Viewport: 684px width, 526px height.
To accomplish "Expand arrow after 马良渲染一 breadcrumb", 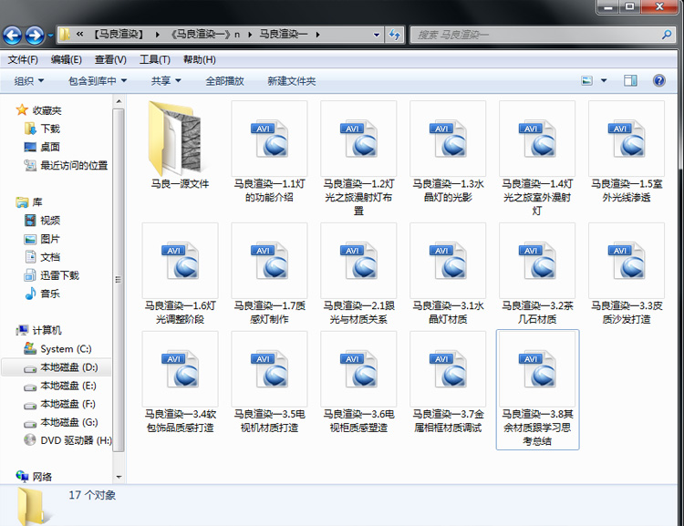I will click(317, 34).
